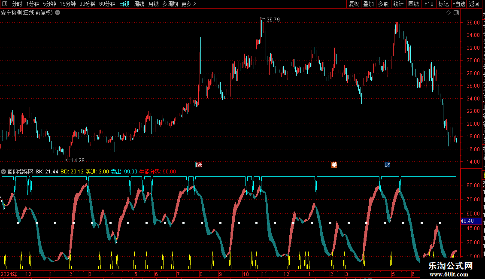Click the diamond marker icon near top-right
The image size is (485, 279).
(448, 13)
